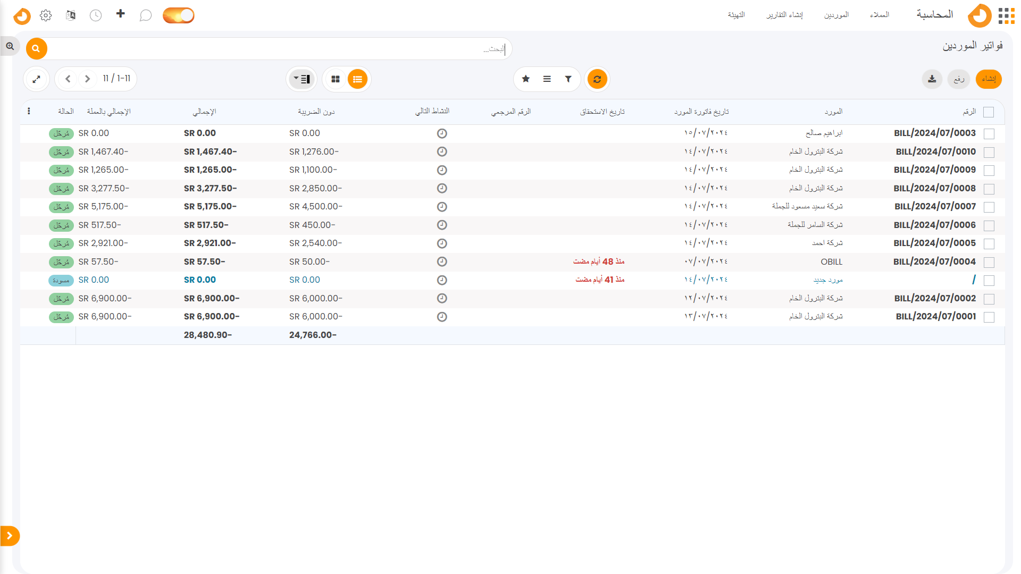Screen dimensions: 1021x574
Task: Click the orange search magnifier button
Action: point(36,49)
